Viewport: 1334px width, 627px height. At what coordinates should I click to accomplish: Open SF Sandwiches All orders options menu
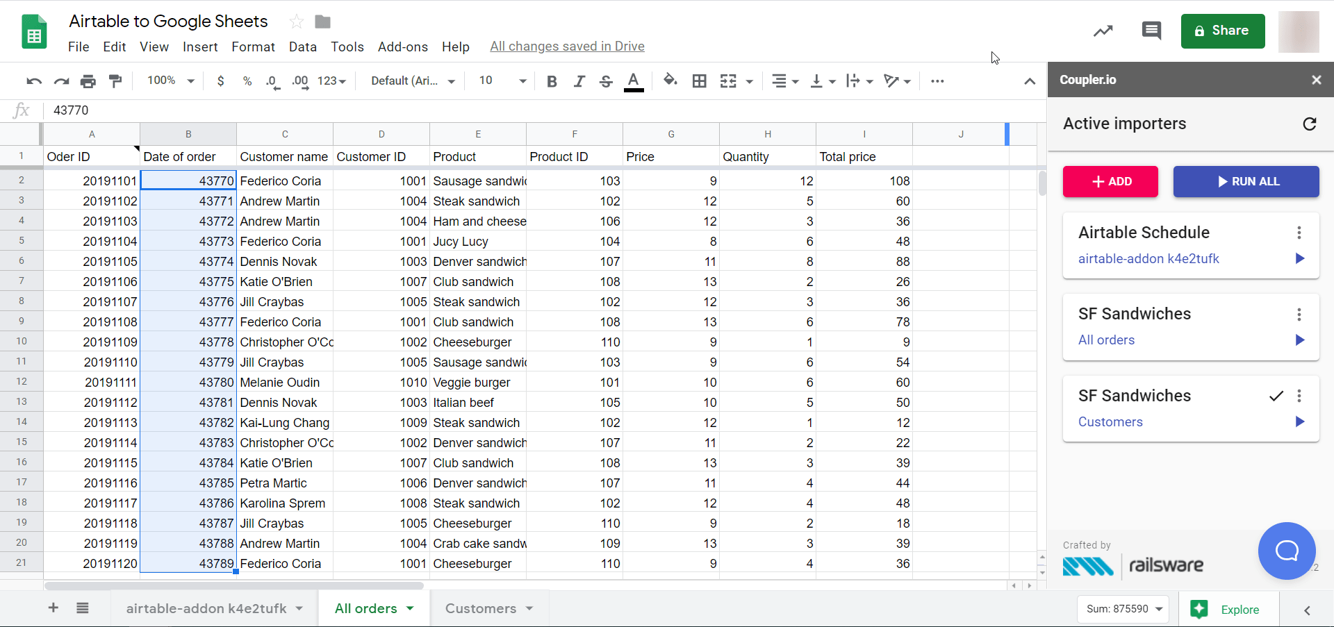(1299, 315)
